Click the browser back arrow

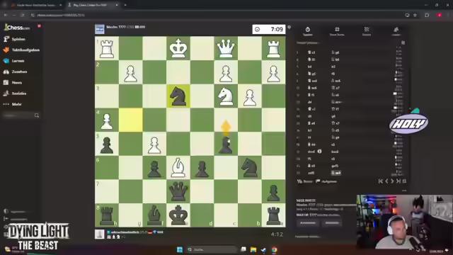tap(6, 15)
